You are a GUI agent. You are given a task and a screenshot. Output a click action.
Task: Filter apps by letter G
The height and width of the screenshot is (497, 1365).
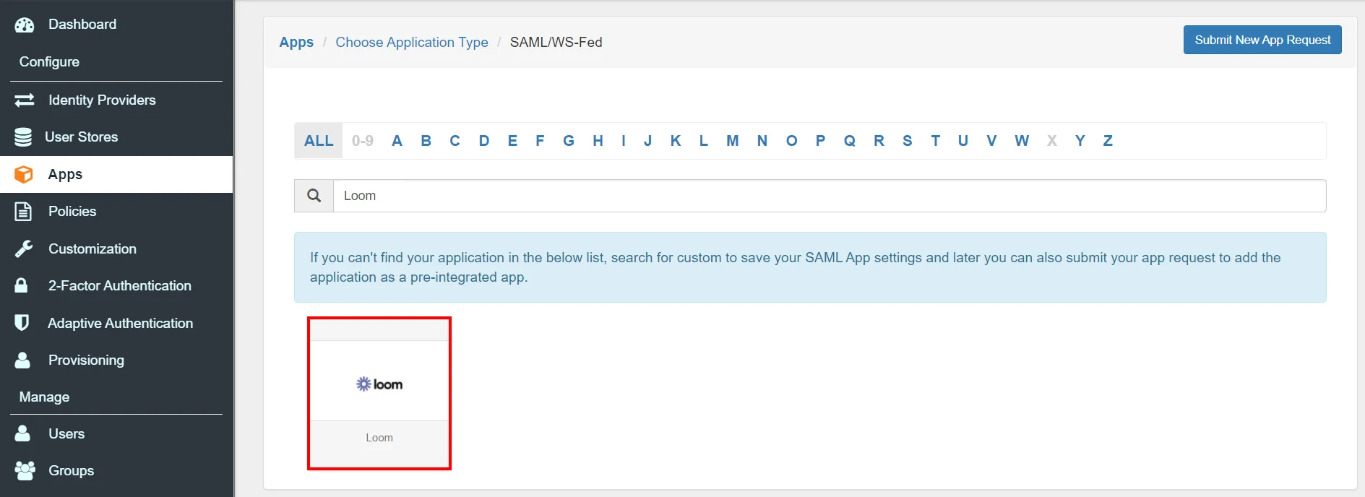pos(569,141)
